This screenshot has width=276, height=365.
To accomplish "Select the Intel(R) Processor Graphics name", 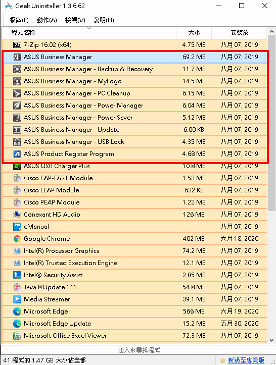I will tap(62, 251).
